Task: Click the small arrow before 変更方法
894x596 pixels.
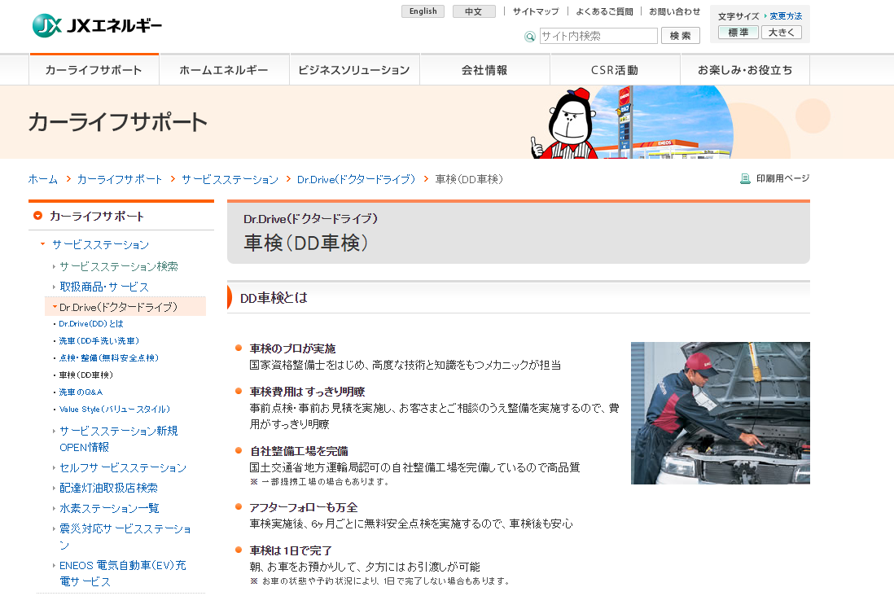Action: [x=765, y=16]
